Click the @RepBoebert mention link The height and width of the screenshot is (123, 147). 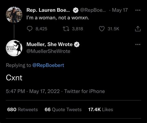tap(48, 65)
